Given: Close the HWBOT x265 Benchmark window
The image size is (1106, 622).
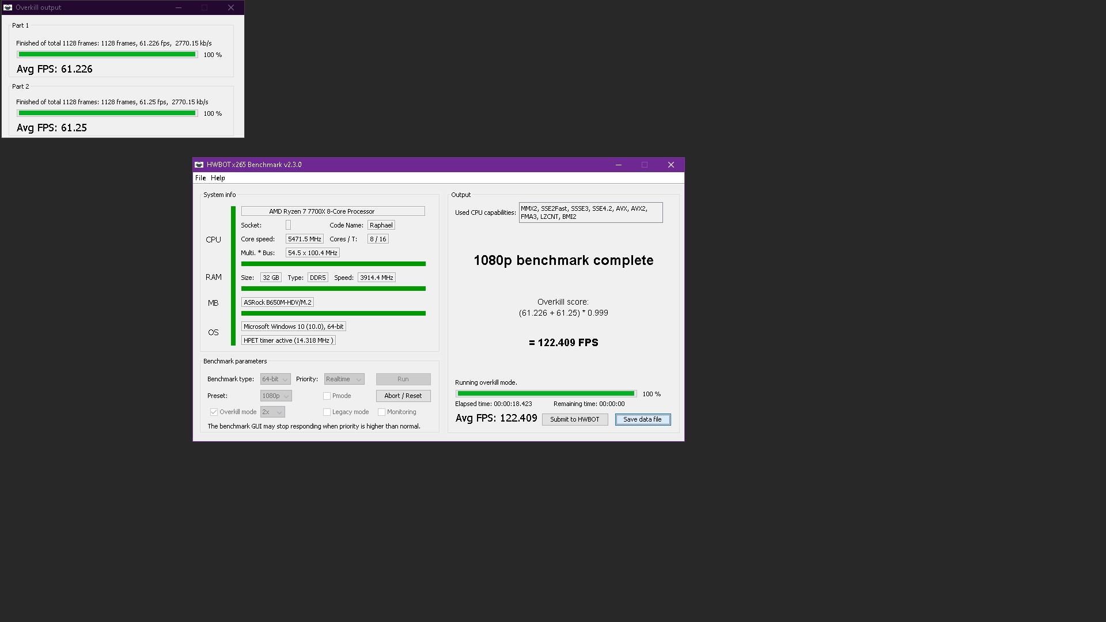Looking at the screenshot, I should pyautogui.click(x=671, y=165).
